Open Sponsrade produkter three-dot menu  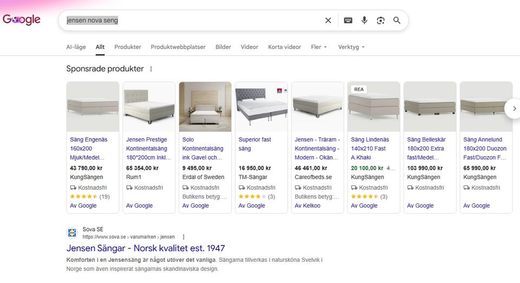(151, 69)
